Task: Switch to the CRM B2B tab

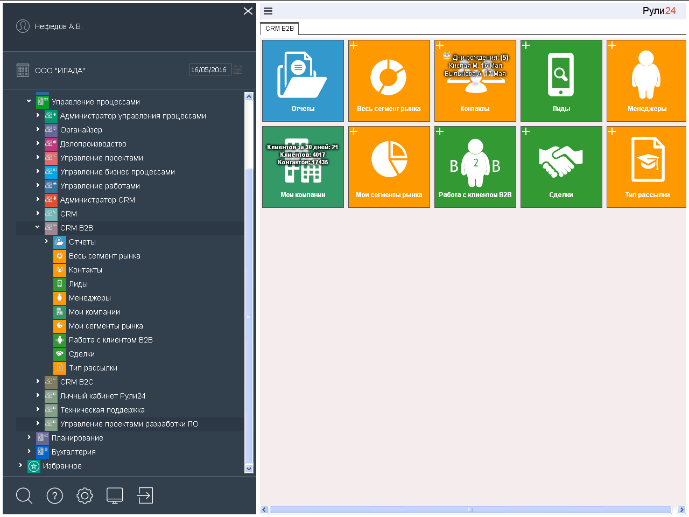Action: click(279, 29)
